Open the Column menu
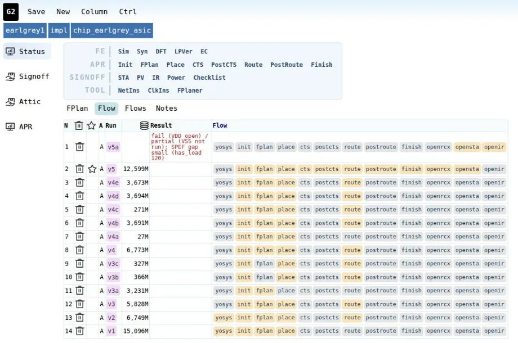Screen dimensions: 518x343 click(94, 12)
